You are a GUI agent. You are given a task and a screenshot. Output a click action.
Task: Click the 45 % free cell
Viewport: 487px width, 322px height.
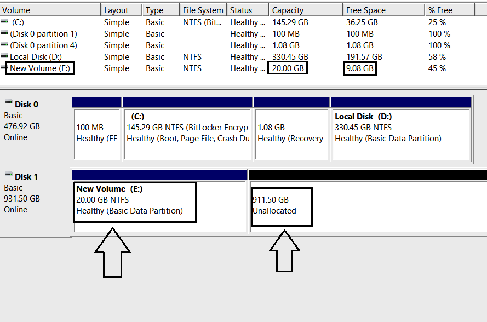[x=437, y=68]
